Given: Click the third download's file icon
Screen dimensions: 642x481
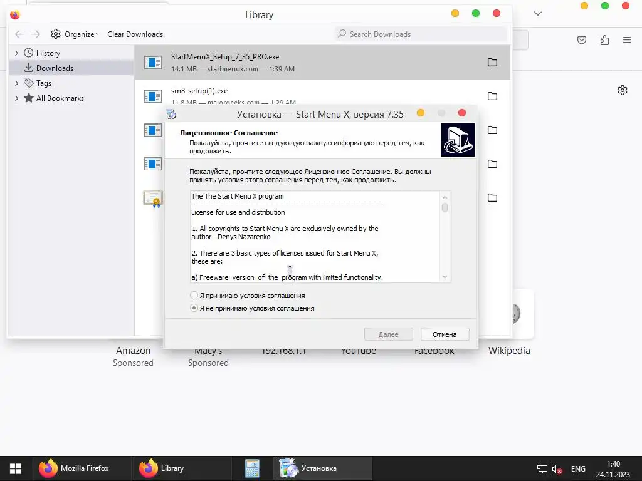Looking at the screenshot, I should (153, 130).
